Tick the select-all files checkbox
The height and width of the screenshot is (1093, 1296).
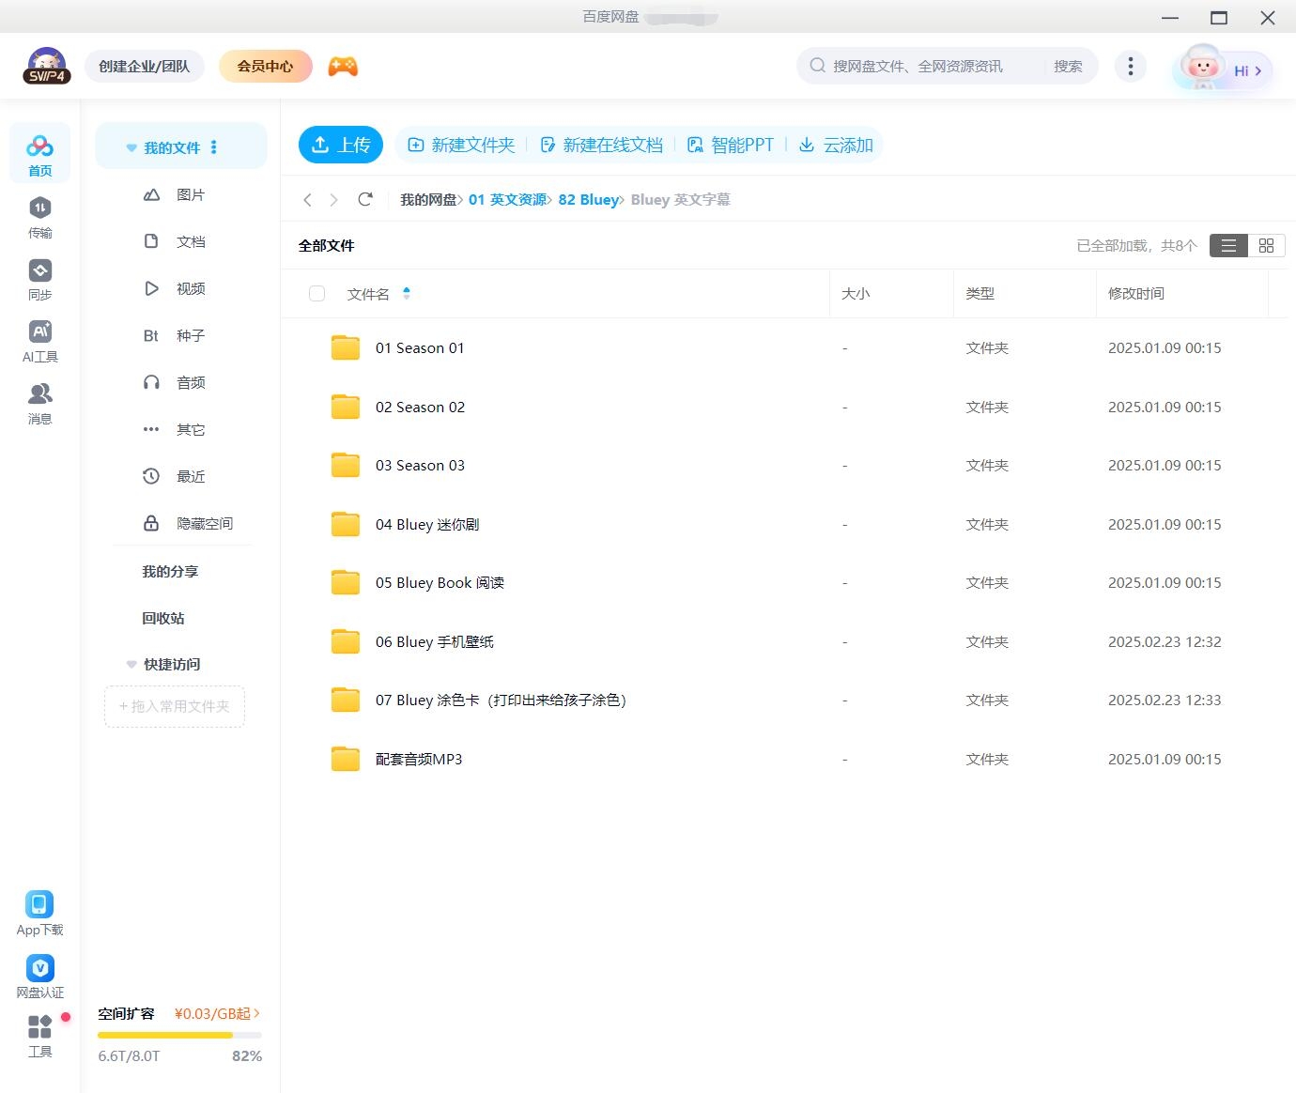[316, 294]
